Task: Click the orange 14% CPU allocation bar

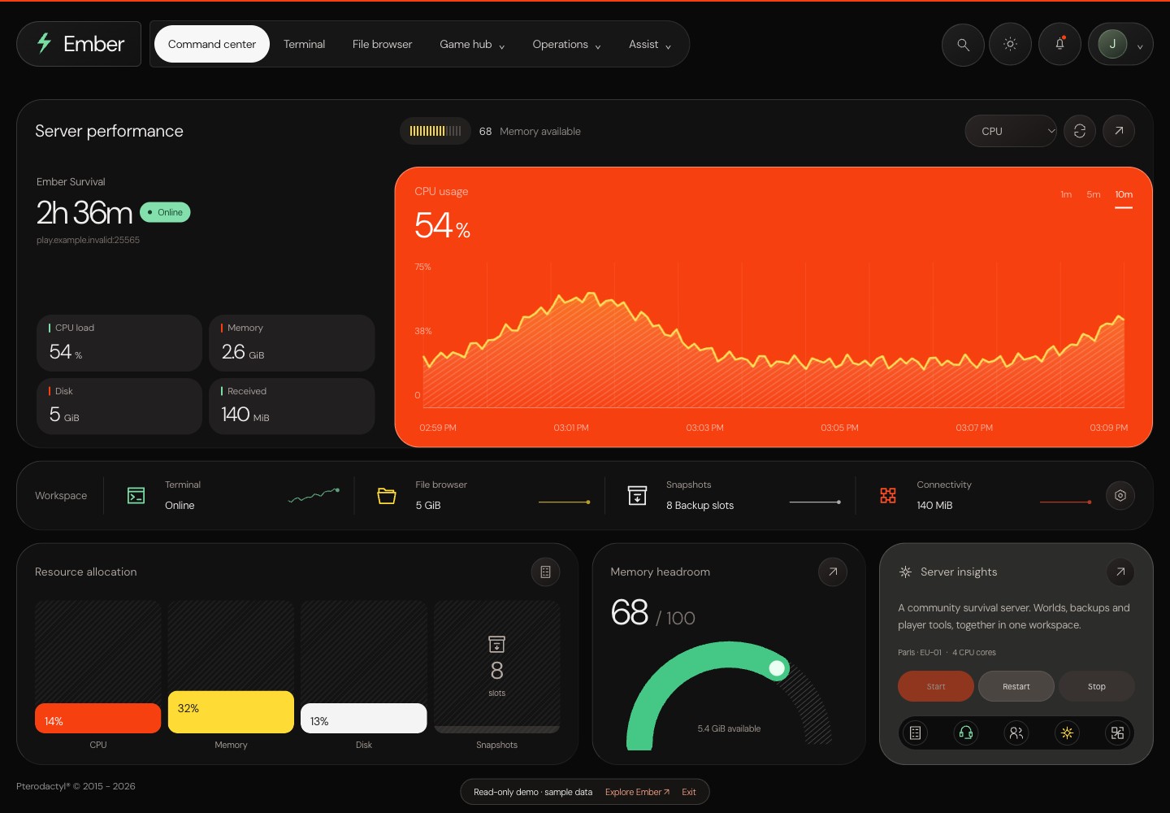Action: (97, 719)
